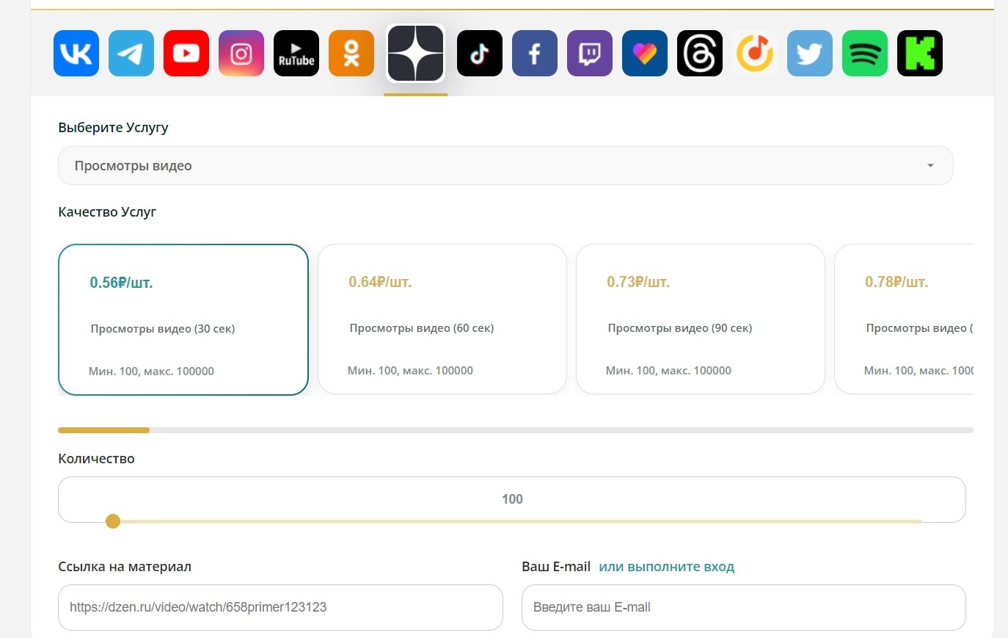1008x638 pixels.
Task: Choose the Telegram platform icon
Action: click(x=131, y=53)
